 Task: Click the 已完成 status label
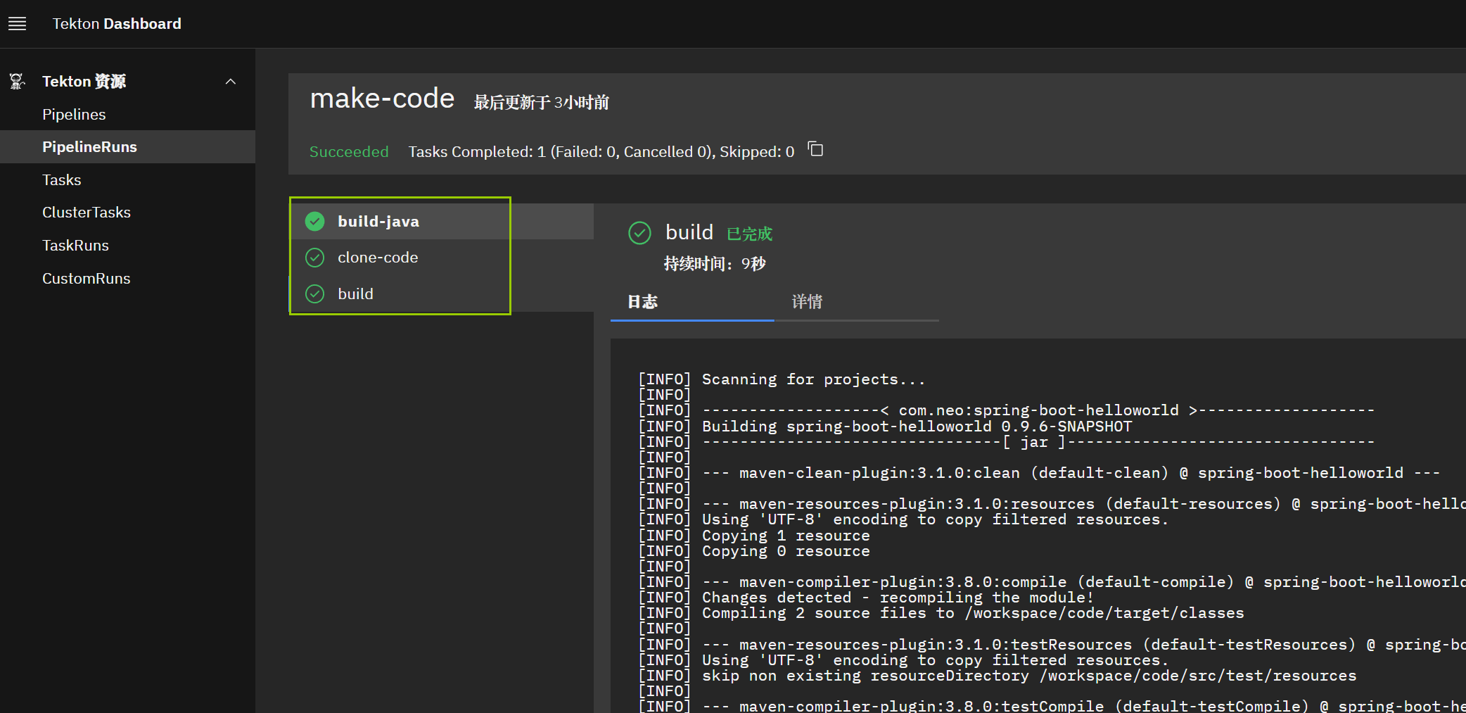pos(749,234)
